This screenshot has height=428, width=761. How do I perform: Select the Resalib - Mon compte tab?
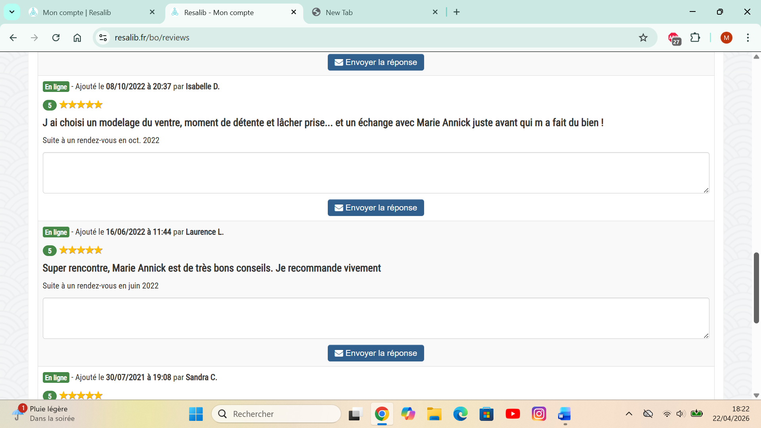234,12
